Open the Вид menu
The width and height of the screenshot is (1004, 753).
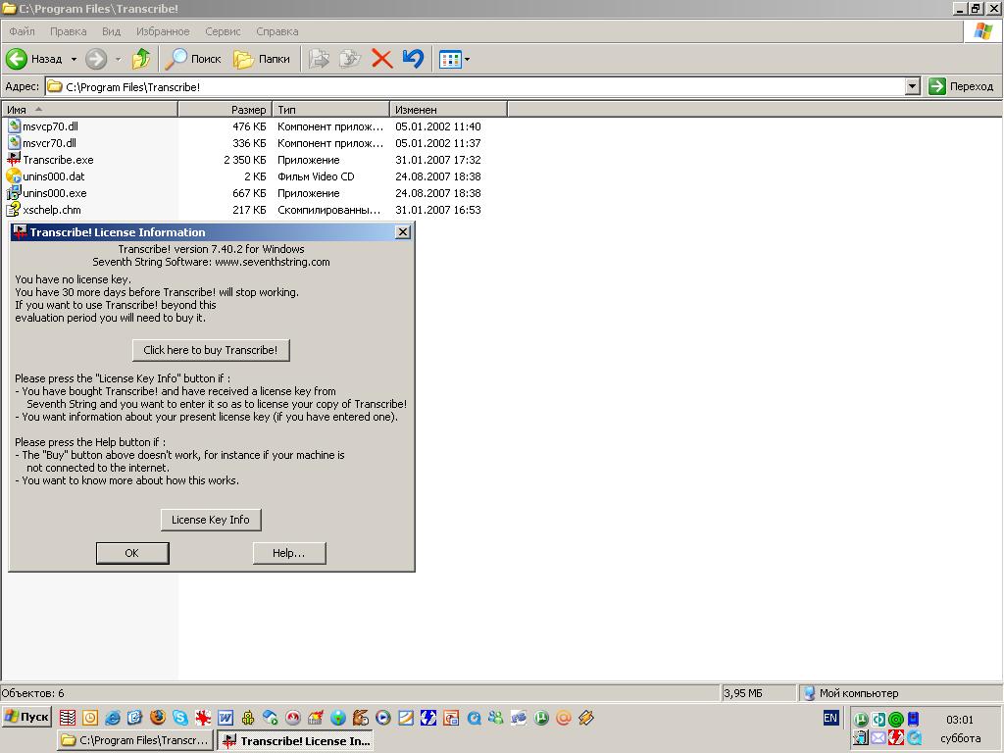click(112, 31)
